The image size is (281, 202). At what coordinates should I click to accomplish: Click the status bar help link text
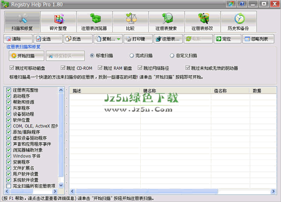coord(39,199)
